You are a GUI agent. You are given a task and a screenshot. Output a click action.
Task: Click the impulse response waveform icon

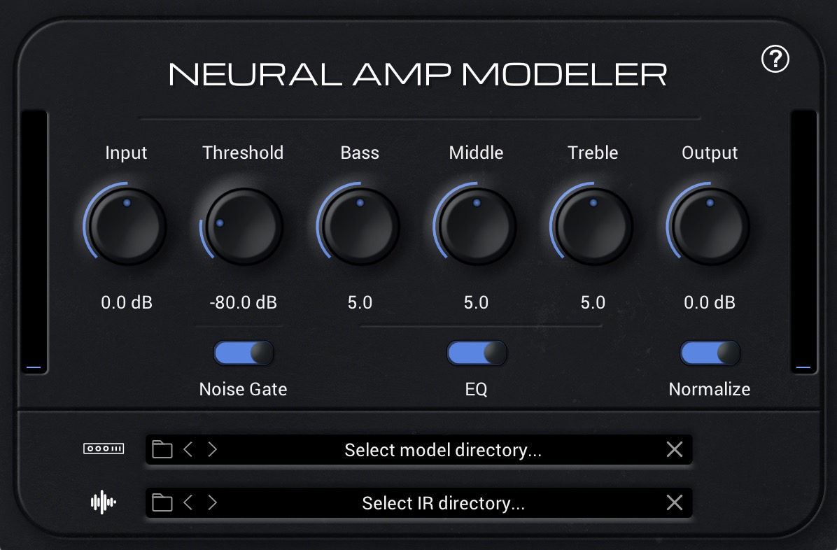[x=102, y=502]
